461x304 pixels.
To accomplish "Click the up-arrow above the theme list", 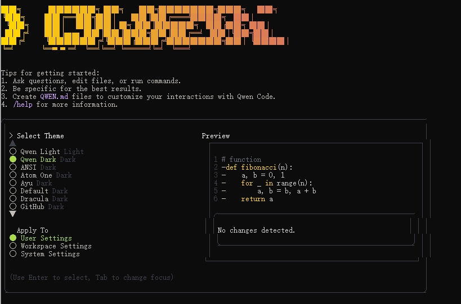I will point(12,143).
